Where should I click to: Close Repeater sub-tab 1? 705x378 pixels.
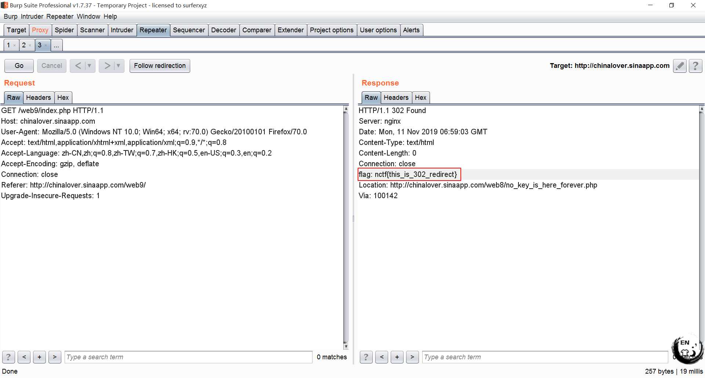[x=14, y=46]
